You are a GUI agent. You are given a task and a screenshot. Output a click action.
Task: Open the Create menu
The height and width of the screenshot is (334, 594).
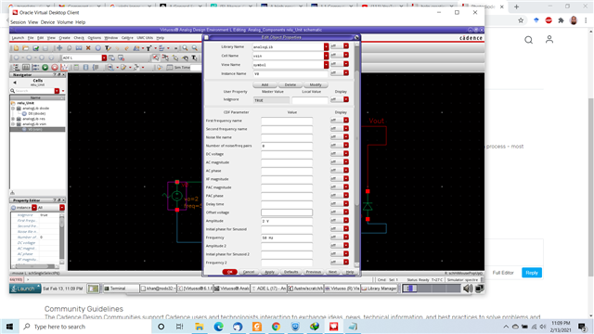point(64,38)
